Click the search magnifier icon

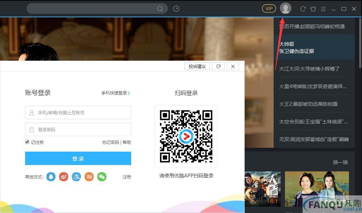tap(160, 9)
